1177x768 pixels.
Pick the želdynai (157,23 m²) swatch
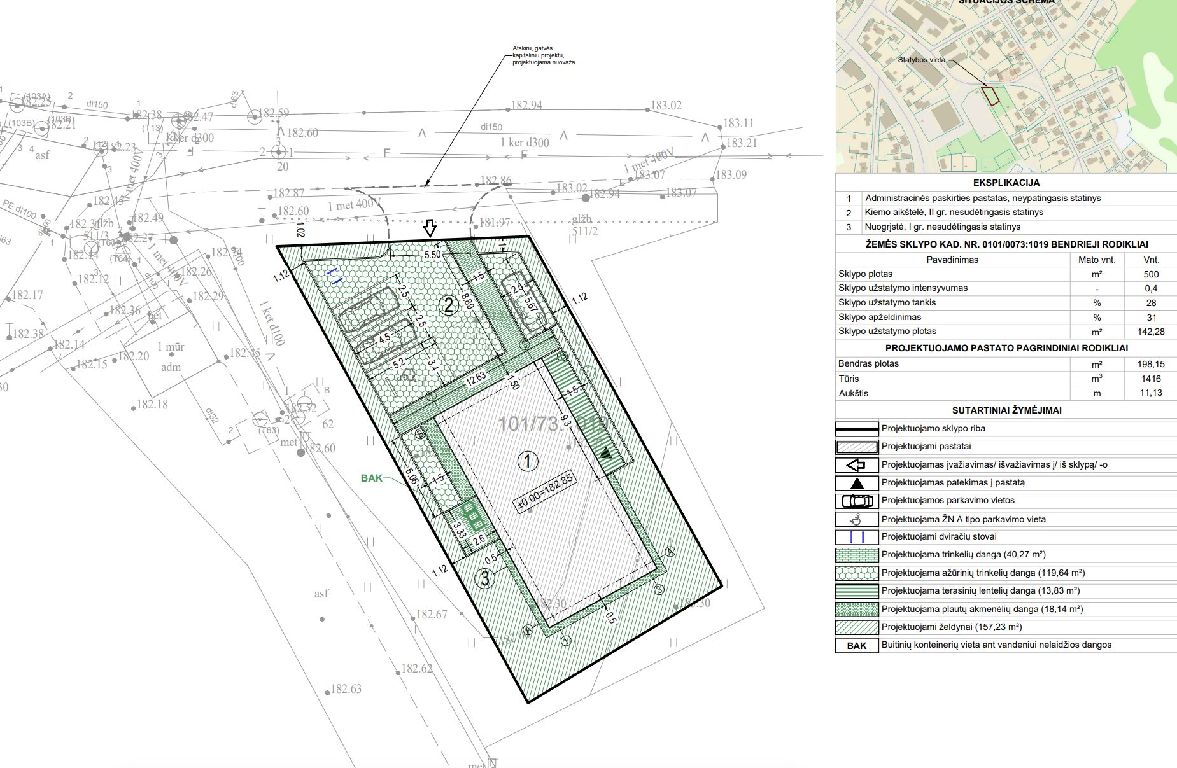(x=857, y=627)
